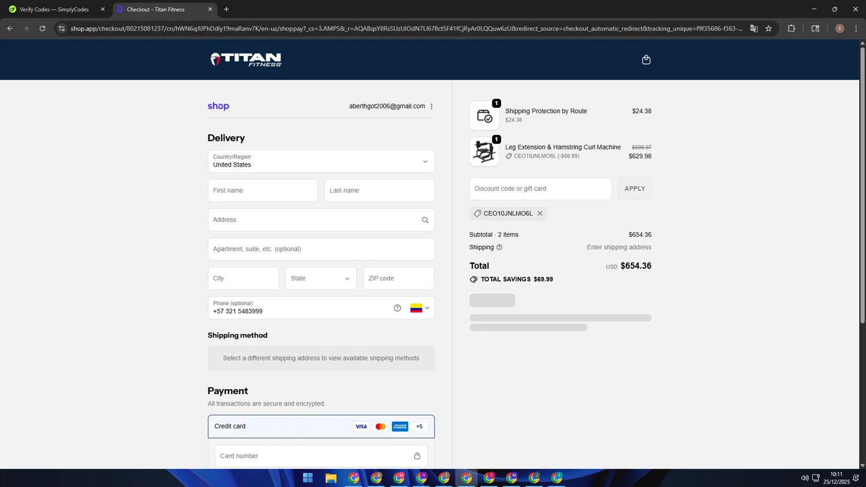Screen dimensions: 866x487
Task: Click the City input field
Action: [243, 279]
